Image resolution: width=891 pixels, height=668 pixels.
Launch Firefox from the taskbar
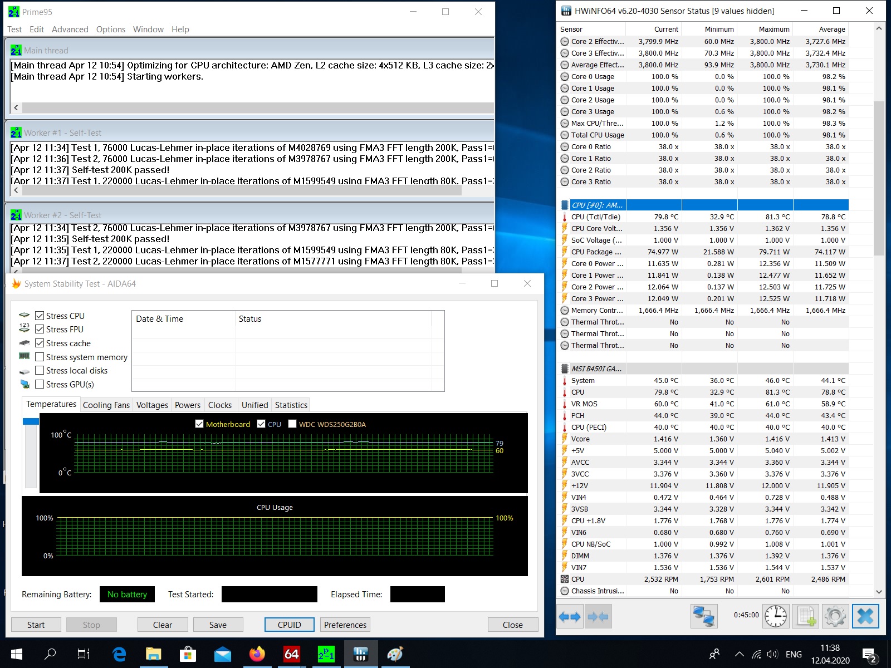point(257,654)
